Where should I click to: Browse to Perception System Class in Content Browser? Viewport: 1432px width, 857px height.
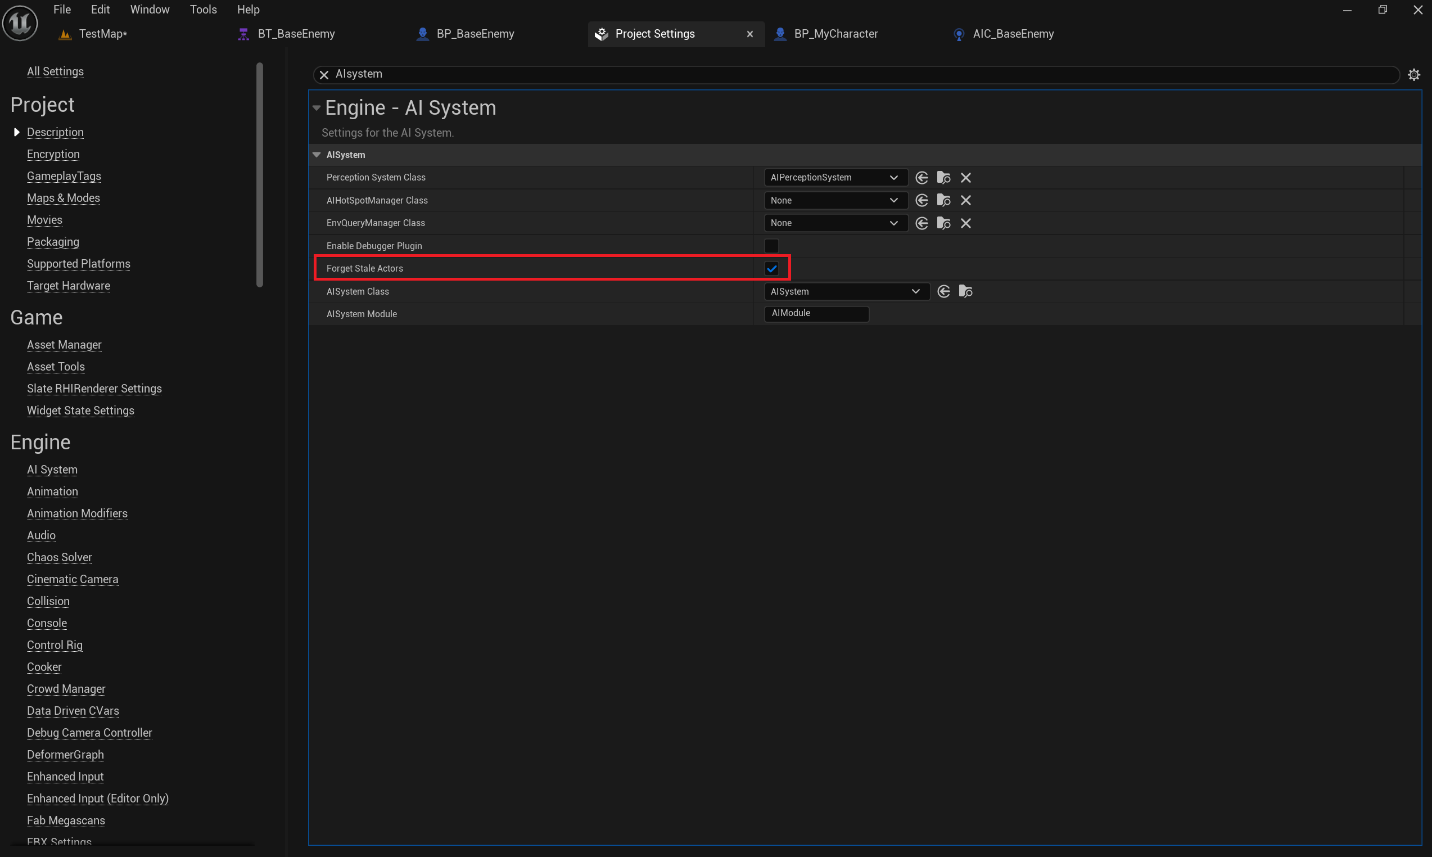943,177
